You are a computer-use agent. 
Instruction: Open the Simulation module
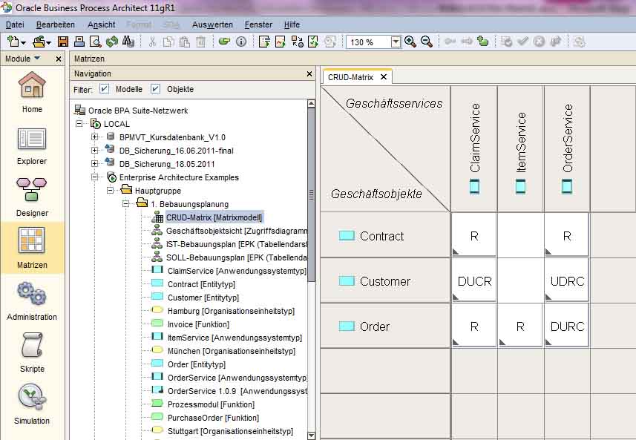coord(32,404)
